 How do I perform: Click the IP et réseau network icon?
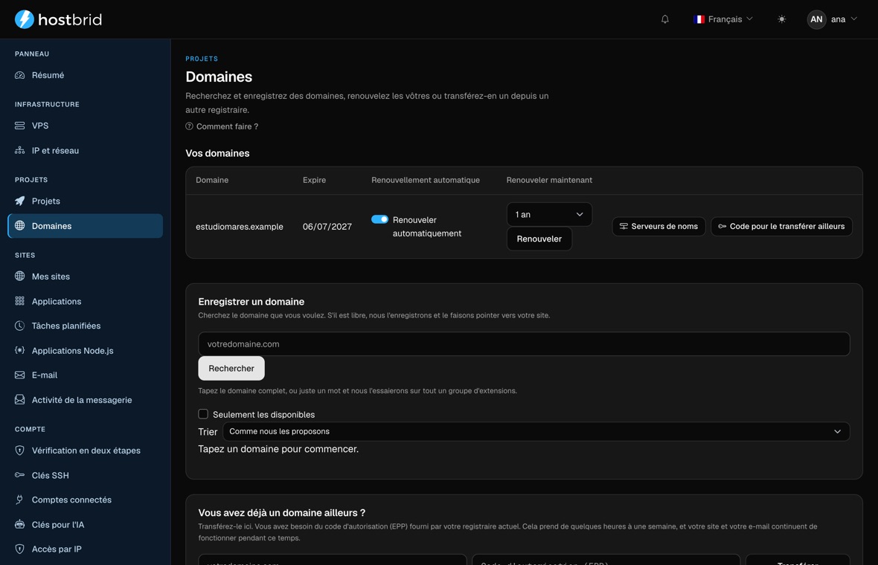click(19, 150)
